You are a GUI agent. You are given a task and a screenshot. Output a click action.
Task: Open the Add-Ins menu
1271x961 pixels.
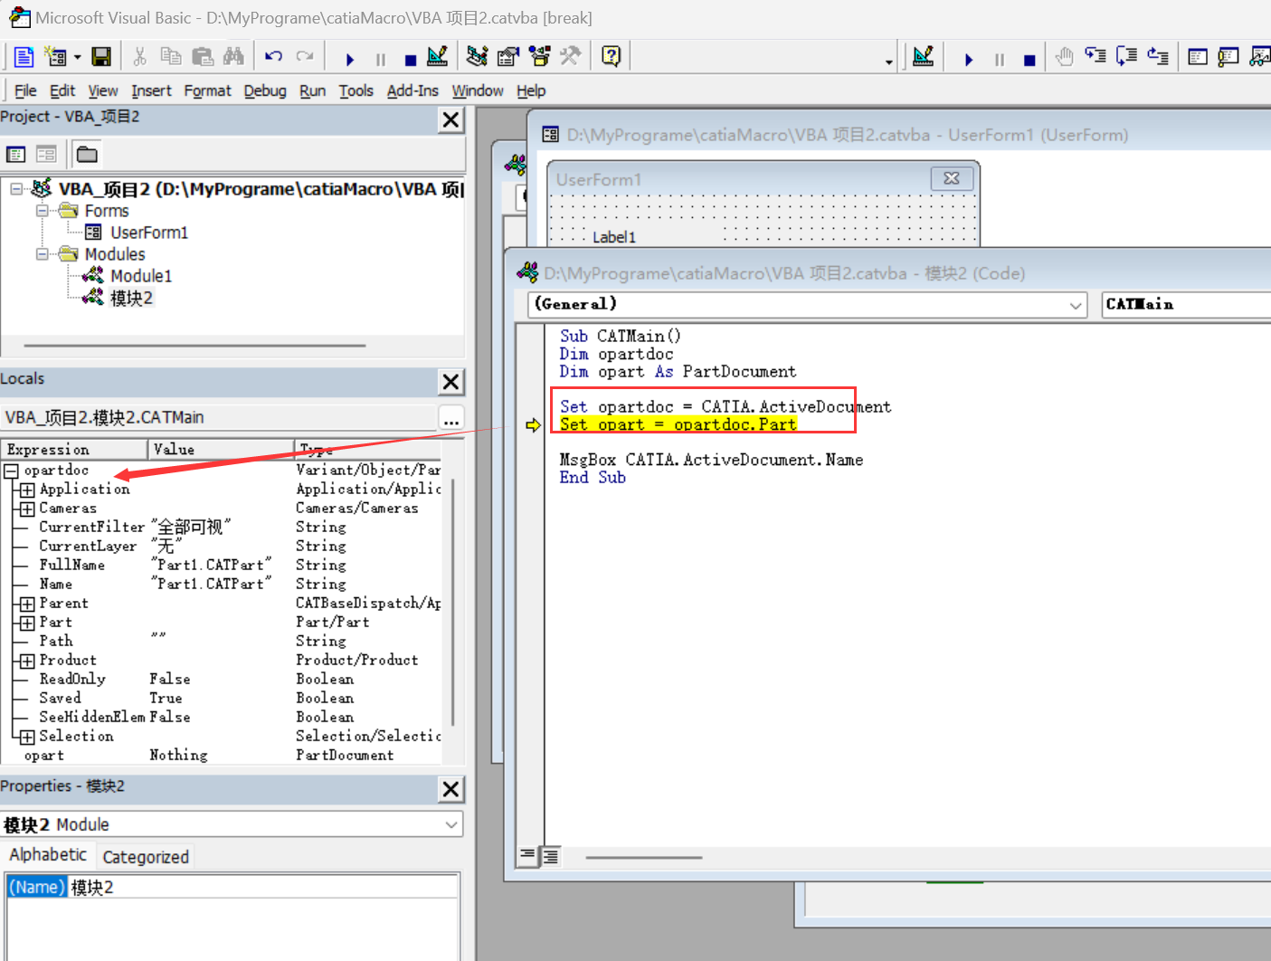(x=413, y=90)
